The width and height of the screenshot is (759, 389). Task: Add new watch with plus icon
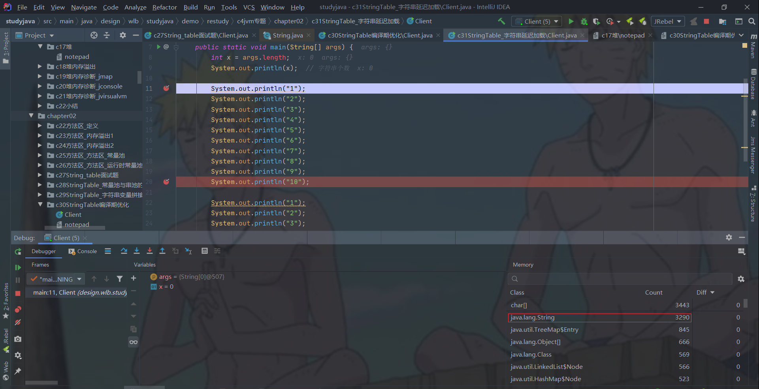(134, 278)
